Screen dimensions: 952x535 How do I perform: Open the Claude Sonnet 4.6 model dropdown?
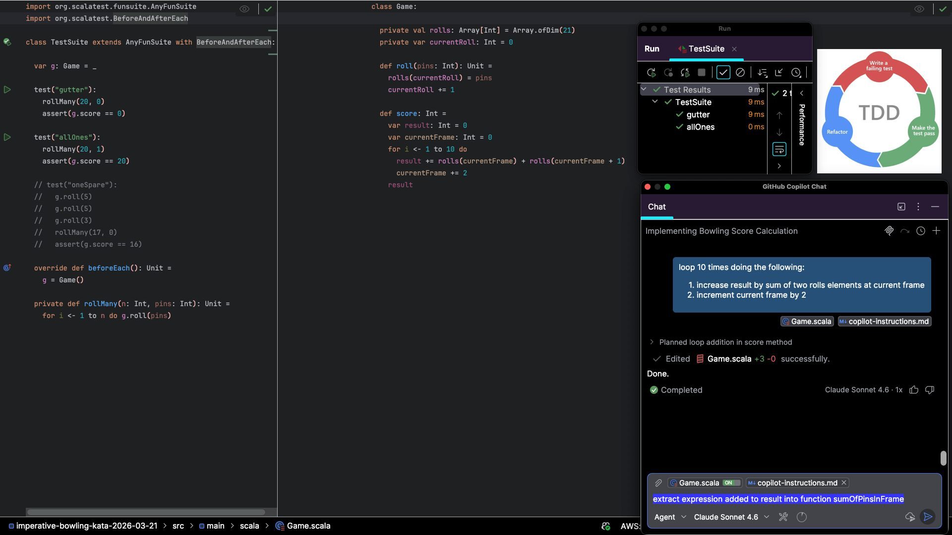pyautogui.click(x=731, y=517)
